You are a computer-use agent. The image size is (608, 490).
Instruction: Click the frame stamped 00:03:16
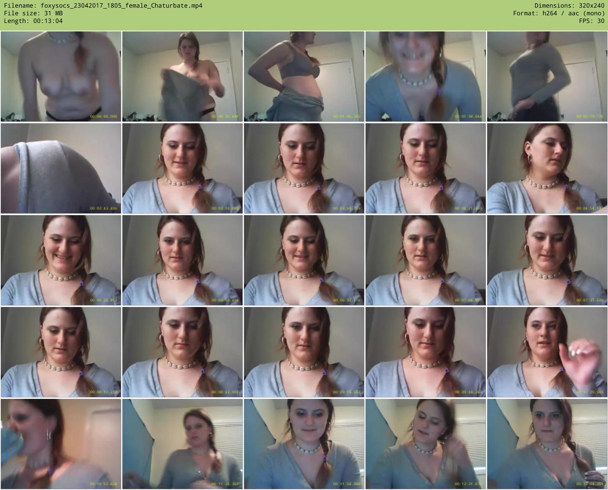point(182,168)
